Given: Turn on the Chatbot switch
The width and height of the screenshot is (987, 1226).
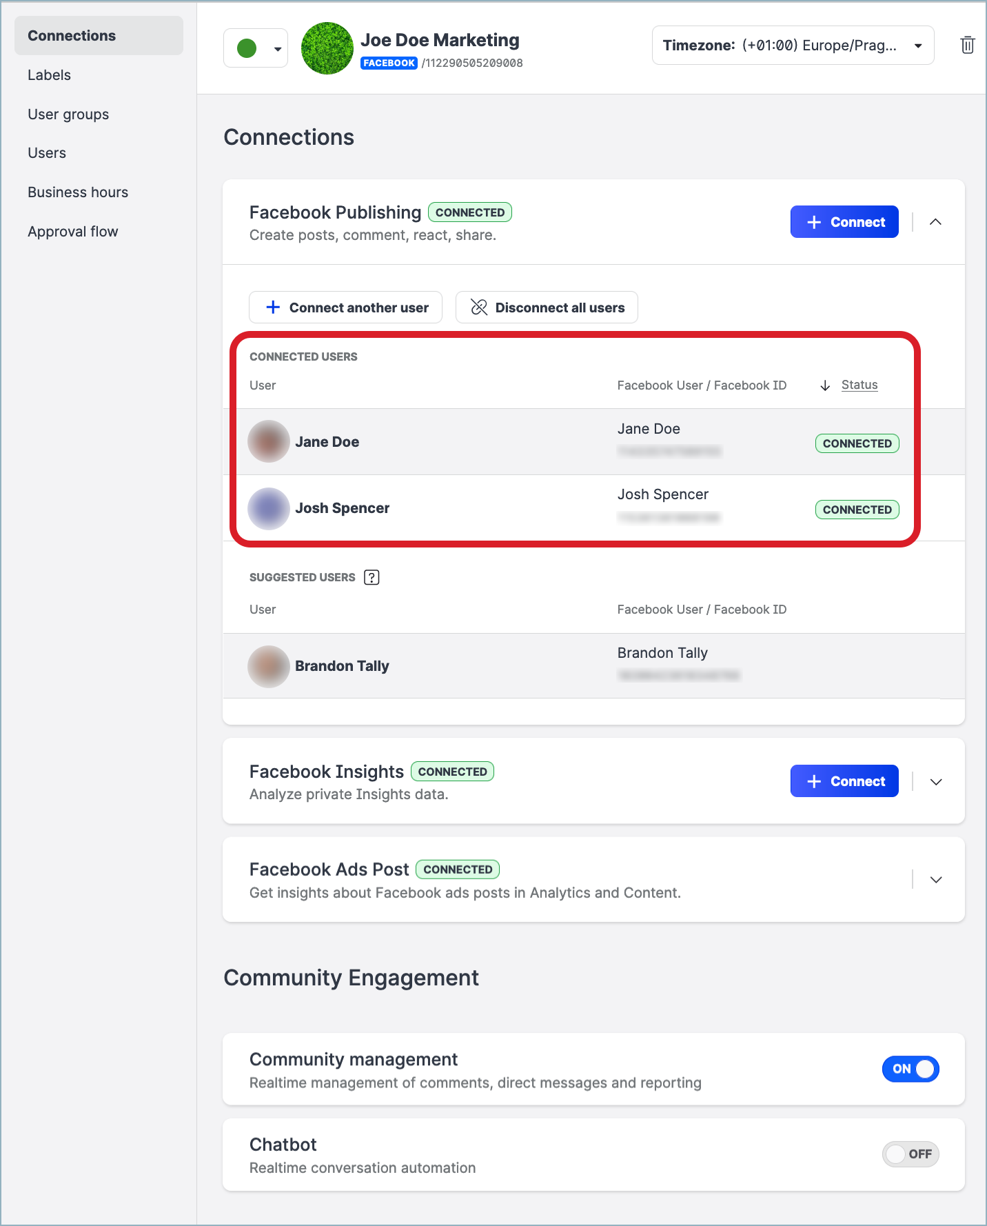Looking at the screenshot, I should coord(910,1154).
